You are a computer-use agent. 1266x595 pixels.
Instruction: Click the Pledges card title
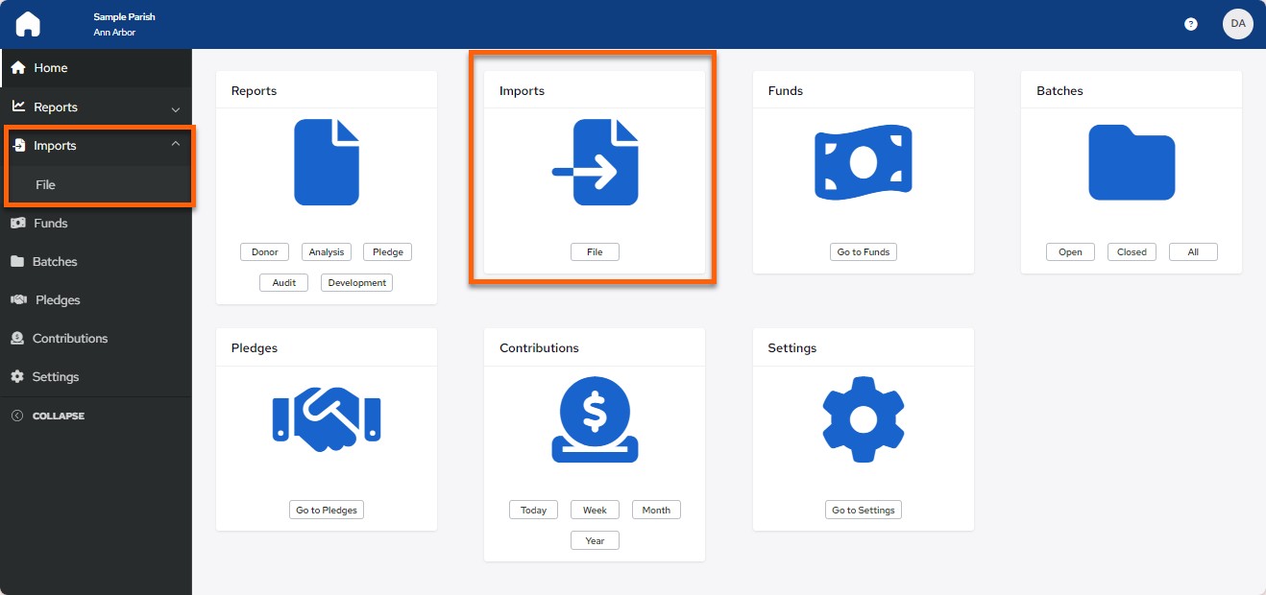255,348
